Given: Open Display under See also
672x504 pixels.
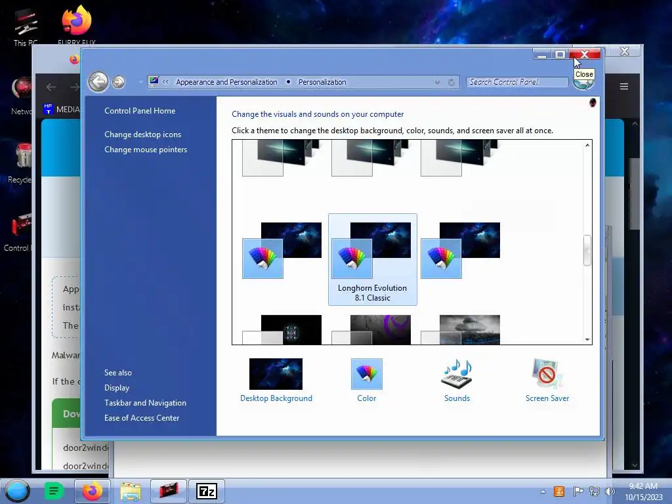Looking at the screenshot, I should pyautogui.click(x=117, y=387).
